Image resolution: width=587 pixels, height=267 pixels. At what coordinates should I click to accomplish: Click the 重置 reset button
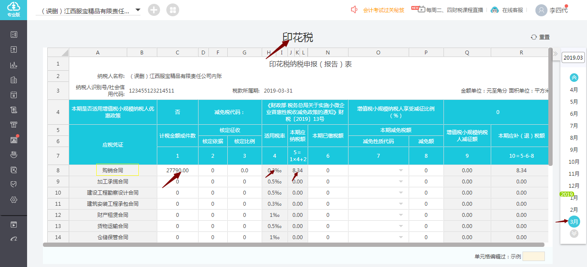(541, 37)
